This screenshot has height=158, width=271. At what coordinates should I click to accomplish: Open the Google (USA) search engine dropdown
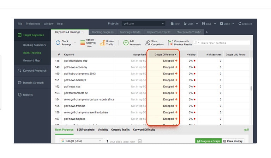[x=81, y=141]
